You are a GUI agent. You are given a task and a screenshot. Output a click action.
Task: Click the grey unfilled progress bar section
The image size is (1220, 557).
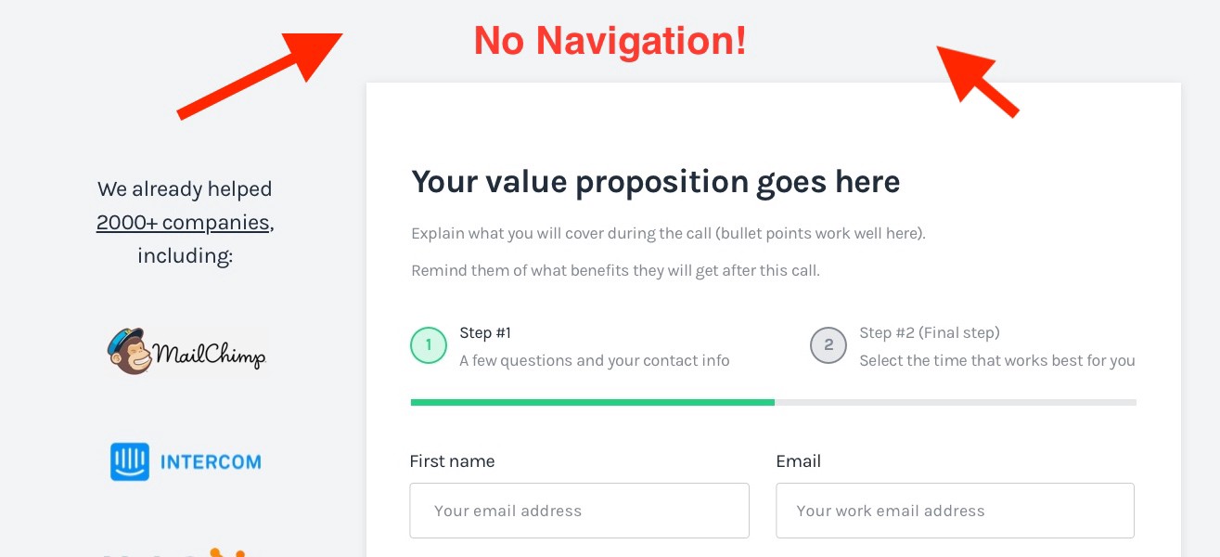(955, 402)
